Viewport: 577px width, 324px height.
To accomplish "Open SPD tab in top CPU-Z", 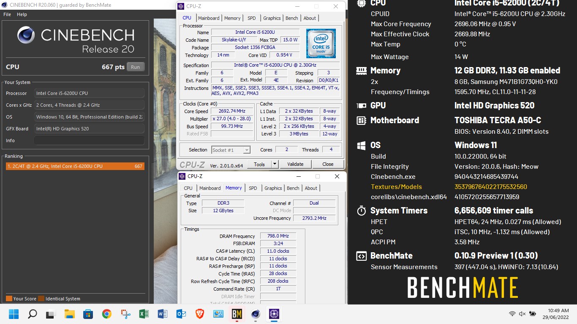I will coord(252,18).
